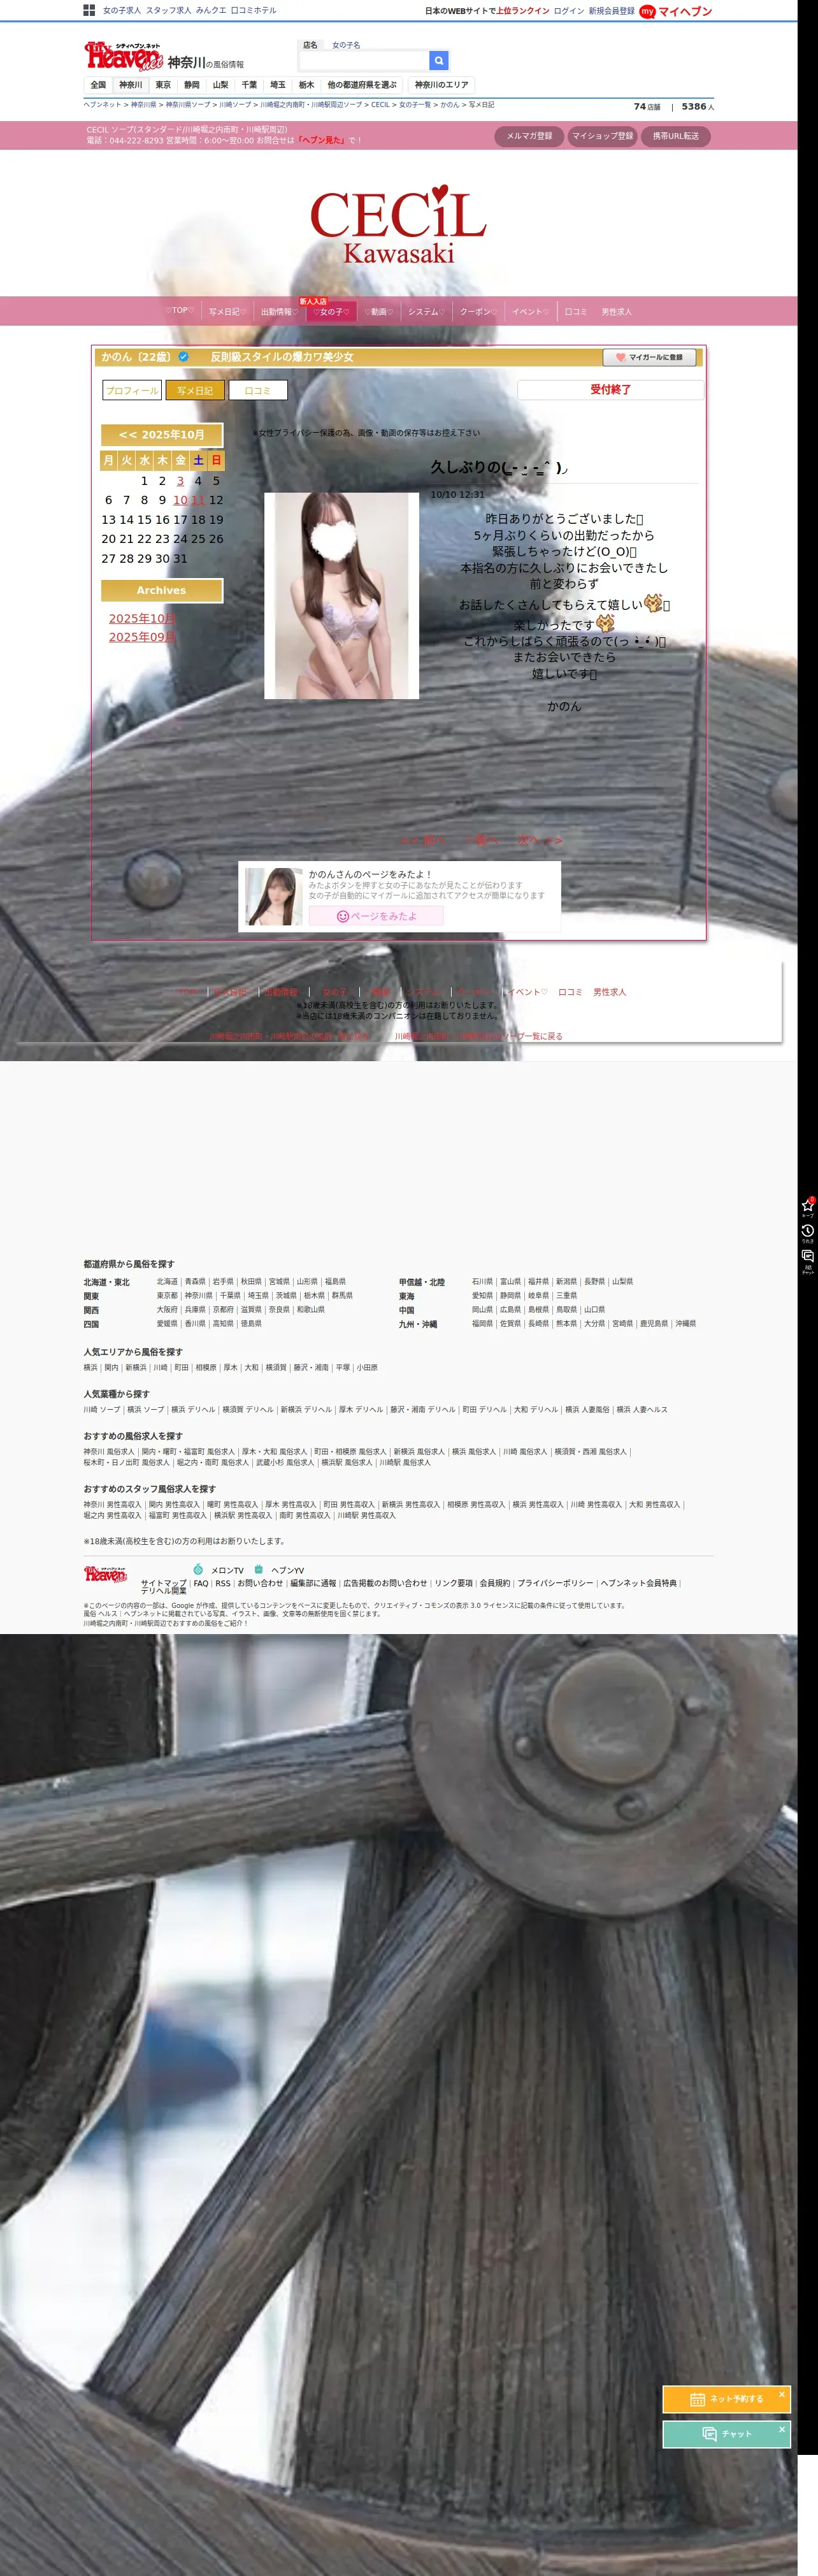This screenshot has width=818, height=2576.
Task: Open 出勤情報 in pink shop menu
Action: (x=279, y=312)
